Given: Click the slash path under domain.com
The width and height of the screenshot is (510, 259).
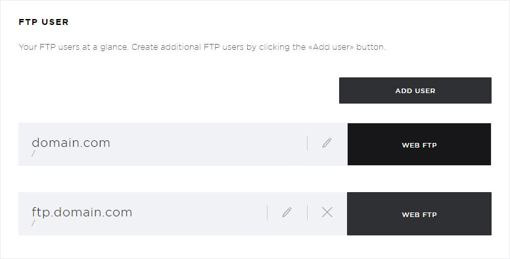Looking at the screenshot, I should 33,153.
